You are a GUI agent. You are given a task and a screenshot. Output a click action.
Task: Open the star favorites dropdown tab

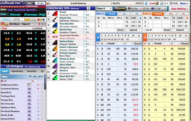click(x=43, y=71)
